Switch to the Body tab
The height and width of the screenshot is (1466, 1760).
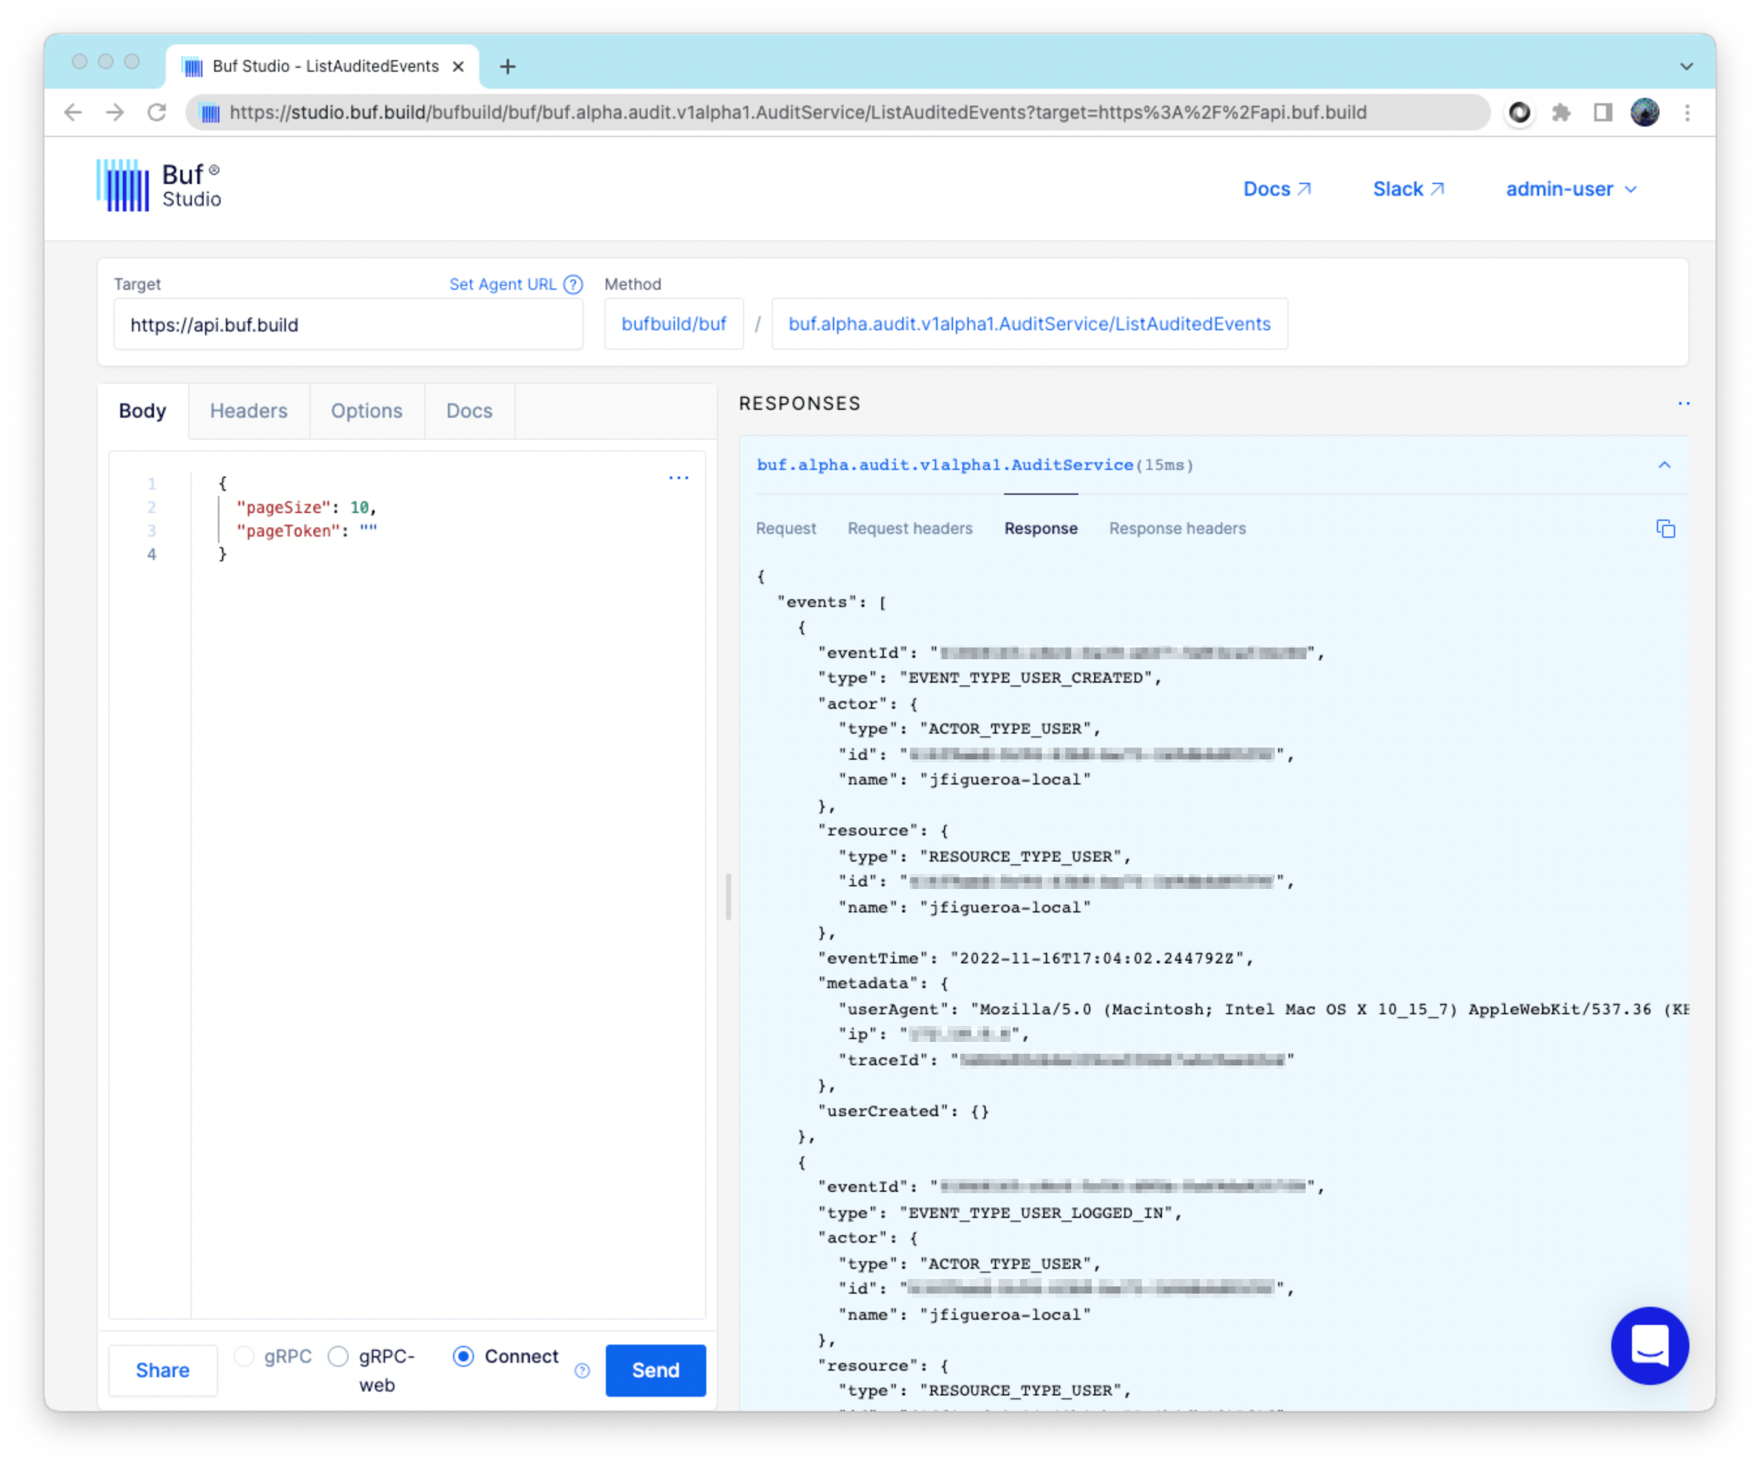[x=142, y=411]
